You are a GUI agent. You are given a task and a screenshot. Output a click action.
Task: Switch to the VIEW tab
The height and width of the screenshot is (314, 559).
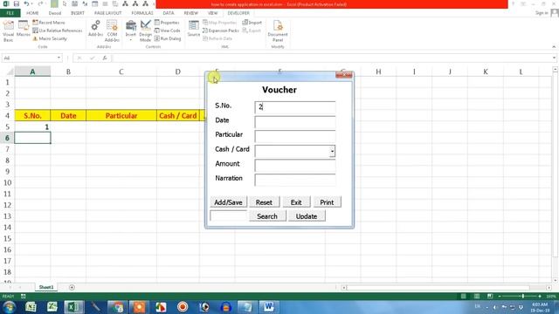coord(212,13)
